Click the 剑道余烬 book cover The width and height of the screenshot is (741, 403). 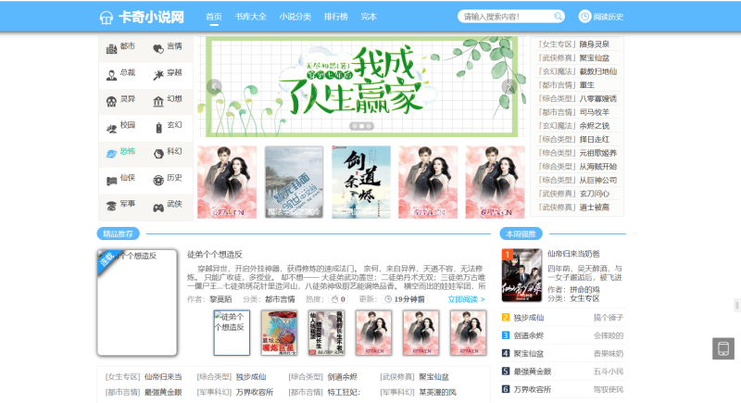click(x=361, y=182)
